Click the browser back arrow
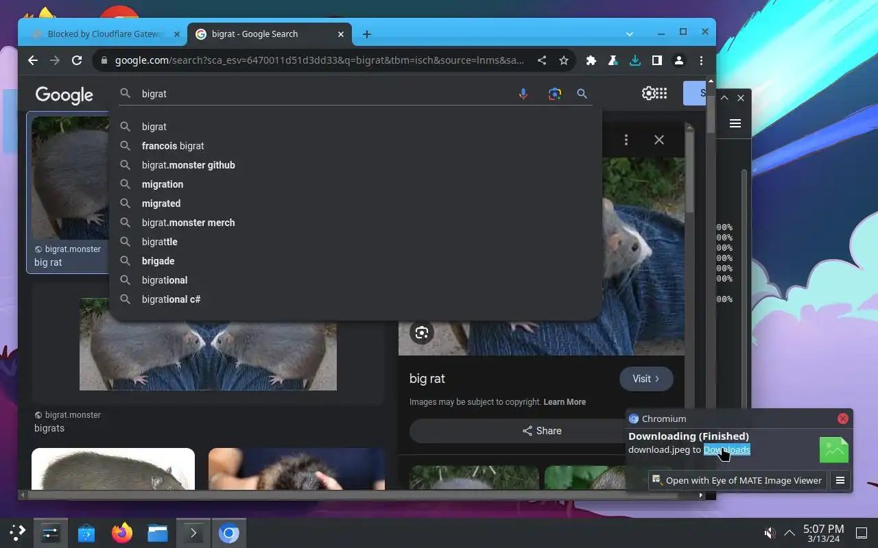 tap(33, 60)
